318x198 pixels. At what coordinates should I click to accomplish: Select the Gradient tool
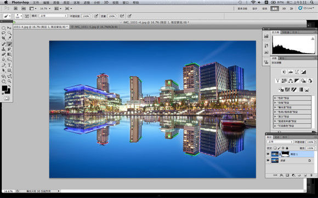[x=9, y=54]
